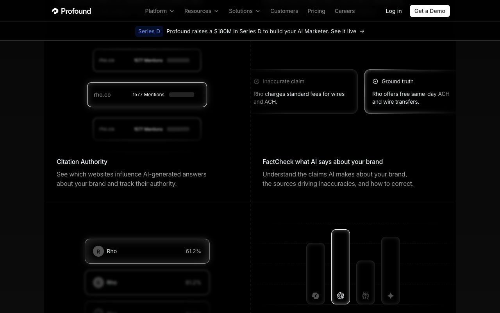Expand the Resources dropdown menu
This screenshot has height=313, width=500.
click(202, 11)
